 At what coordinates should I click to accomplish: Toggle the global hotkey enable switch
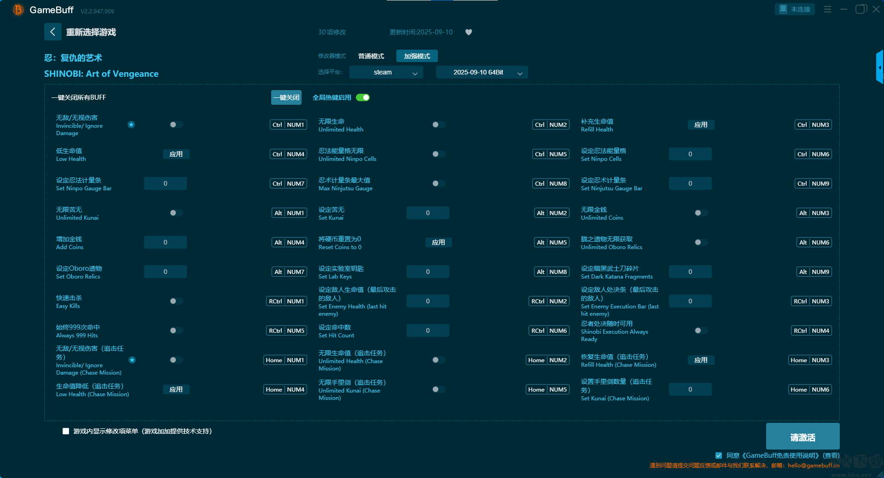[363, 97]
